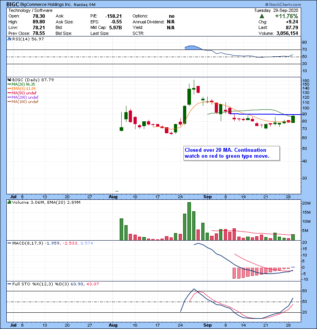Viewport: 317px width, 329px height.
Task: Click the RSI(14) 56.97 panel label
Action: pyautogui.click(x=28, y=39)
